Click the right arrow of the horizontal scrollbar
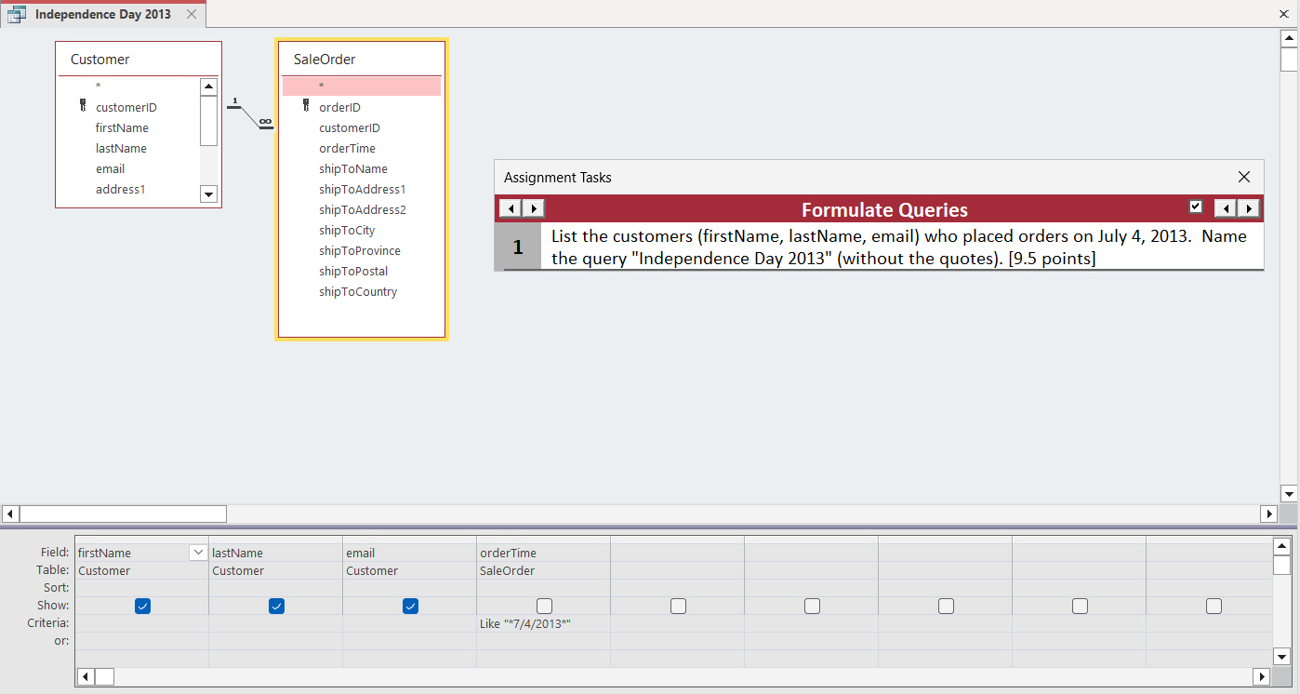 coord(1269,514)
